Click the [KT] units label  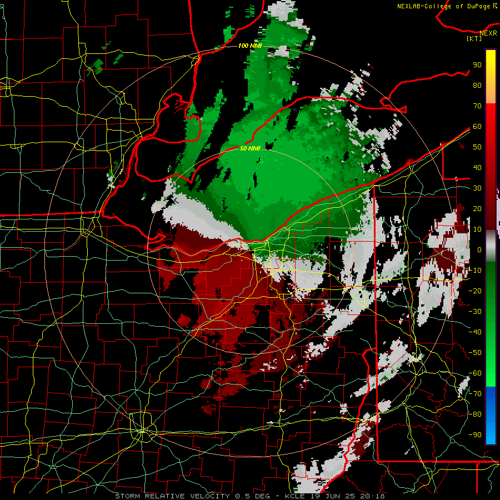coord(474,38)
